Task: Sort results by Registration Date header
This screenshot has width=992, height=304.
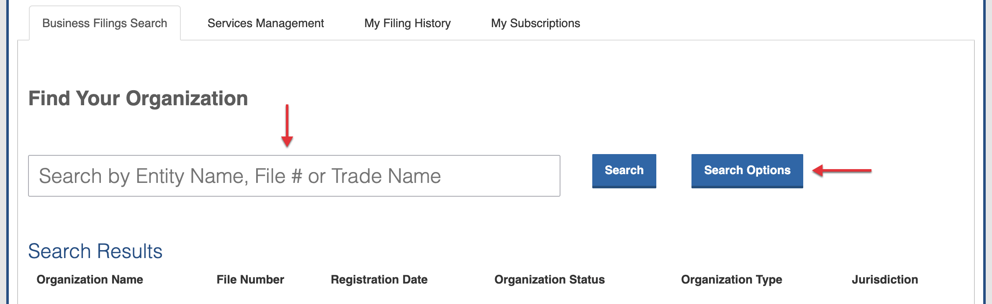Action: coord(379,279)
